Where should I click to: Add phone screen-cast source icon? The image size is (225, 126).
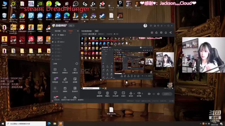115,94
